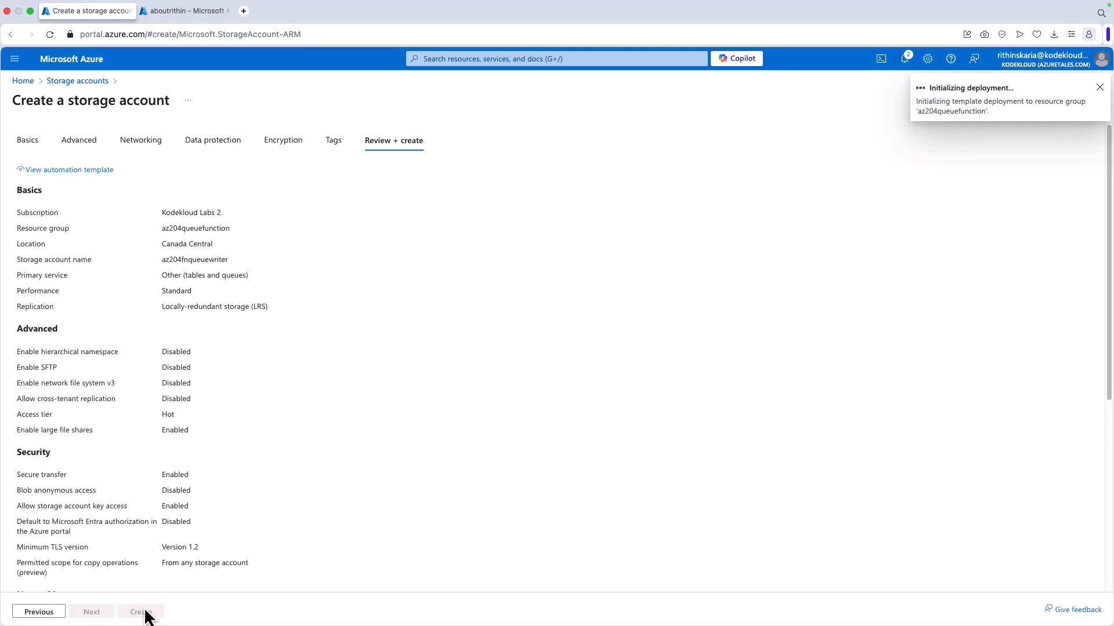Screen dimensions: 1114x626
Task: Click the browser play icon
Action: (1019, 34)
